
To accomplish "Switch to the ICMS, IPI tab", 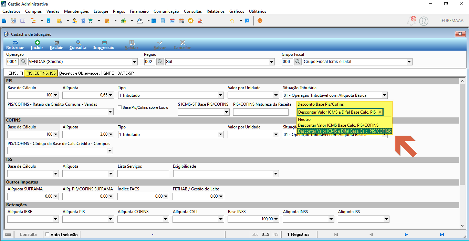I will 15,73.
